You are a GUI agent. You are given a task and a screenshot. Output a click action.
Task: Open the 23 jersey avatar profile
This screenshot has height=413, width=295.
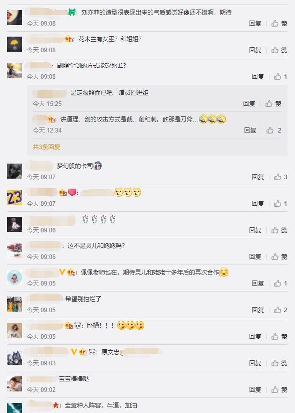coord(15,198)
